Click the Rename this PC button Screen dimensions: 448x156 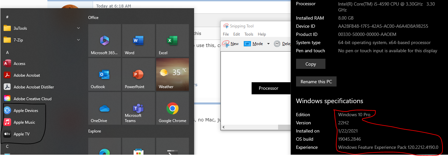pos(316,82)
